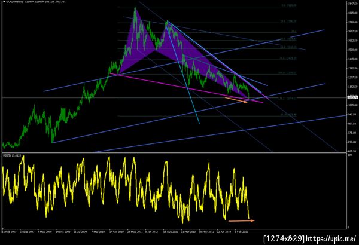The height and width of the screenshot is (245, 359).
Task: Click the '22 Jun 2014' date label
Action: coord(224,232)
